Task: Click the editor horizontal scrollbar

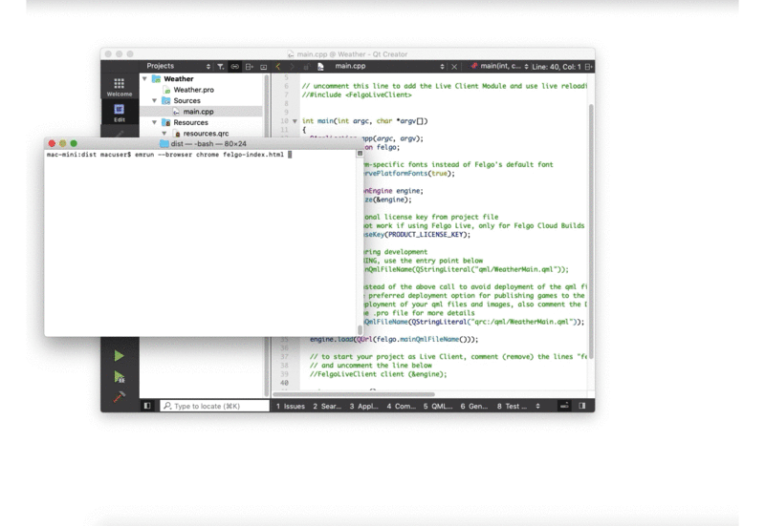Action: click(x=353, y=394)
